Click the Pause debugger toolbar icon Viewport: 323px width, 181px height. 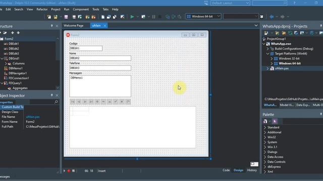tap(153, 17)
